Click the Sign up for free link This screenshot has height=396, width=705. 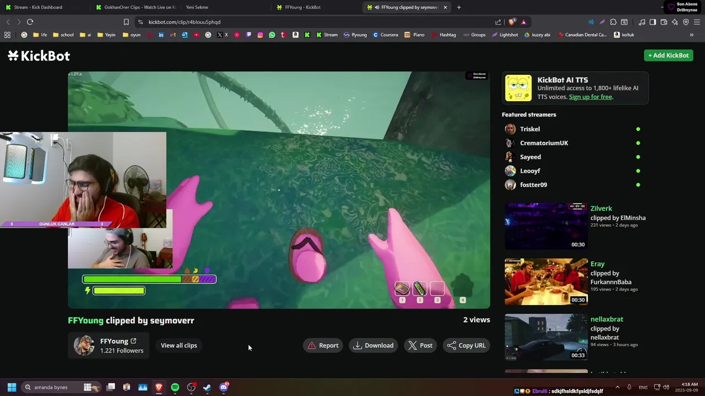pos(590,97)
